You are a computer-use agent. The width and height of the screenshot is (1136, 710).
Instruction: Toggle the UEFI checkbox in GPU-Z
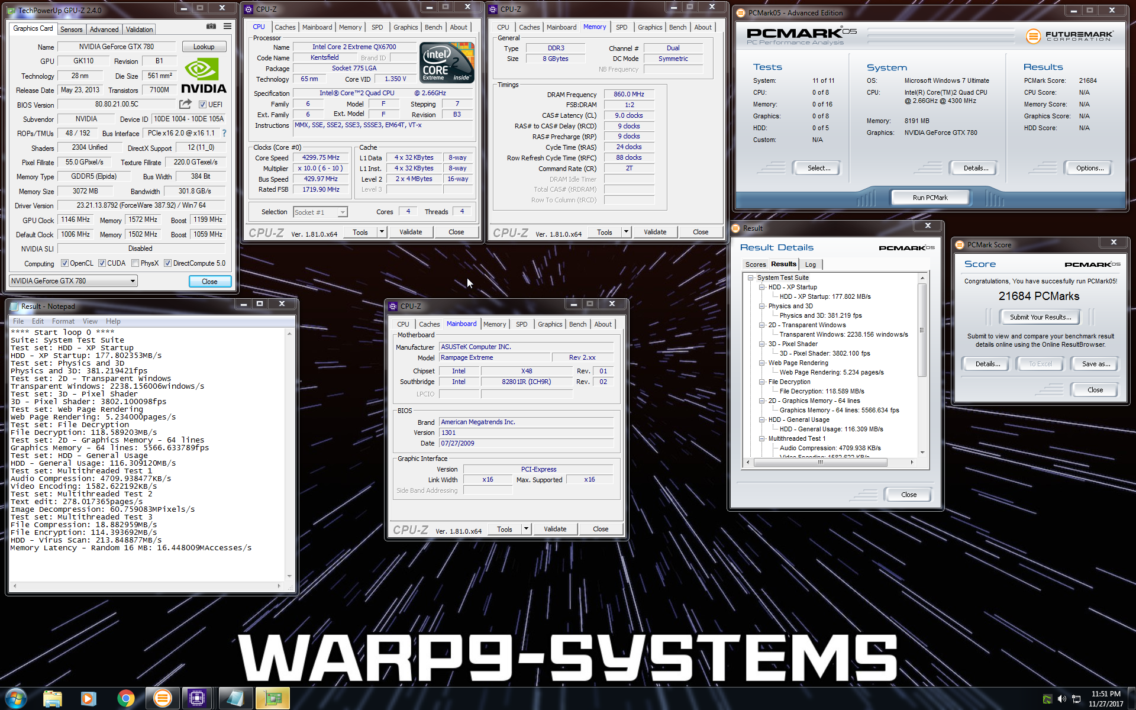coord(202,105)
